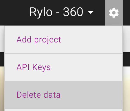Click the gray Delete data row
Viewport: 130px width, 111px height.
(x=64, y=95)
